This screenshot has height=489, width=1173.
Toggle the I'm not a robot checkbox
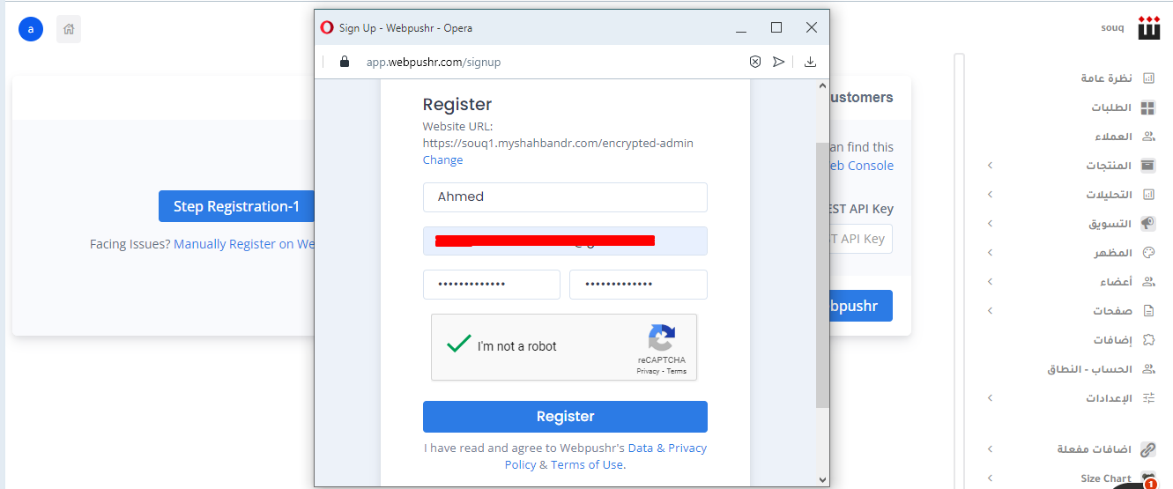pyautogui.click(x=458, y=345)
